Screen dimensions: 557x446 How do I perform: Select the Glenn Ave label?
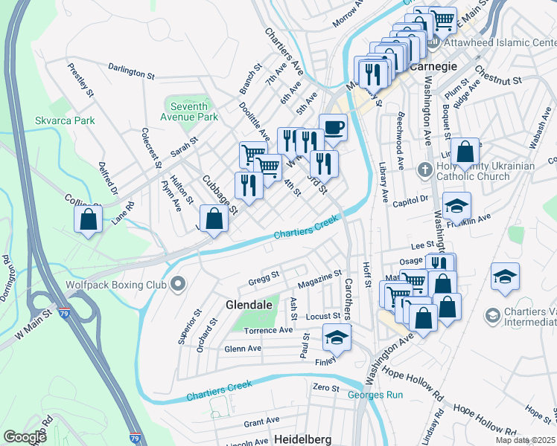(243, 349)
